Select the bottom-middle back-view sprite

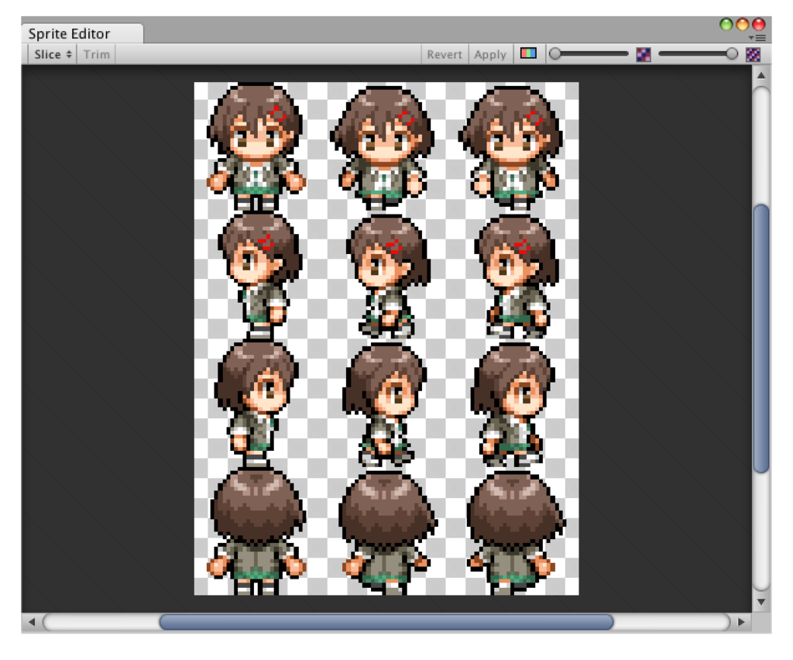[387, 532]
